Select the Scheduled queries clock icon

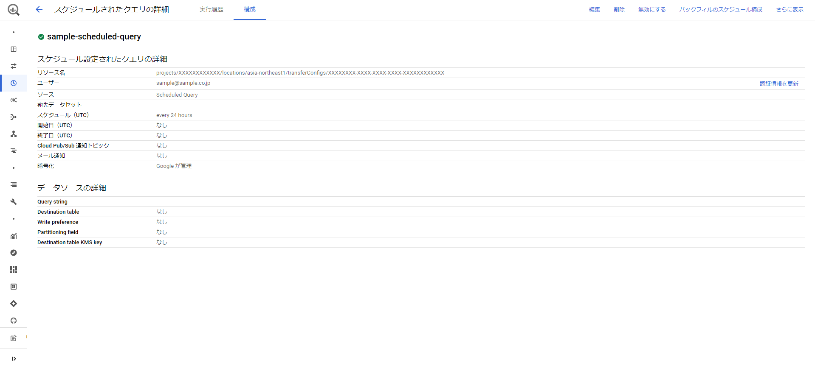click(14, 83)
